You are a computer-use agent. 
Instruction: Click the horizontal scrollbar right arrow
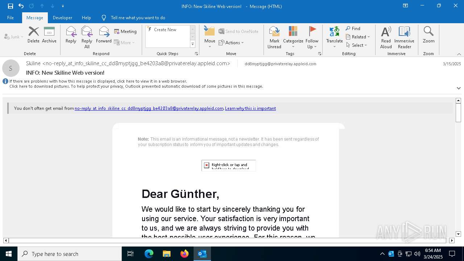click(452, 240)
